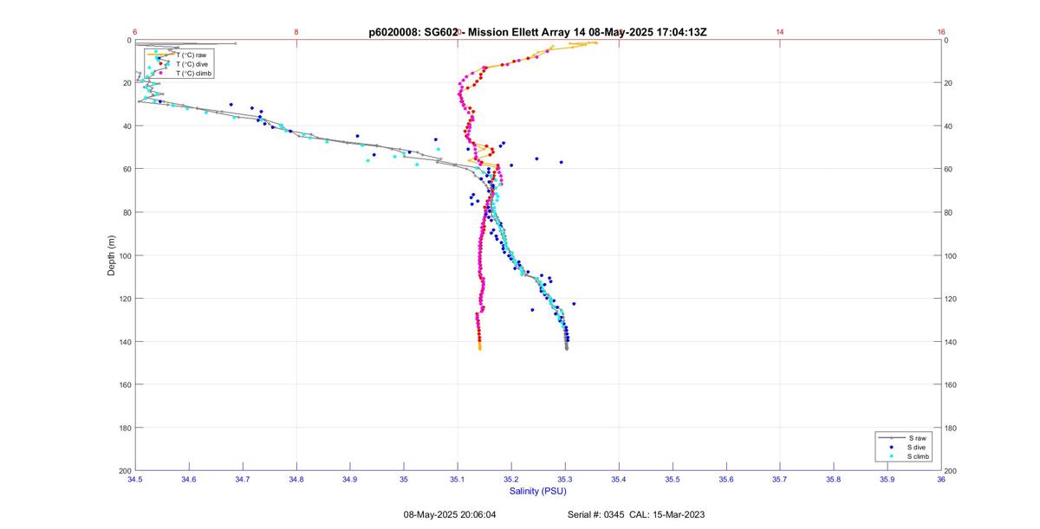Click the left depth axis tick label 80
Viewport: 1040px width, 529px height.
[126, 212]
